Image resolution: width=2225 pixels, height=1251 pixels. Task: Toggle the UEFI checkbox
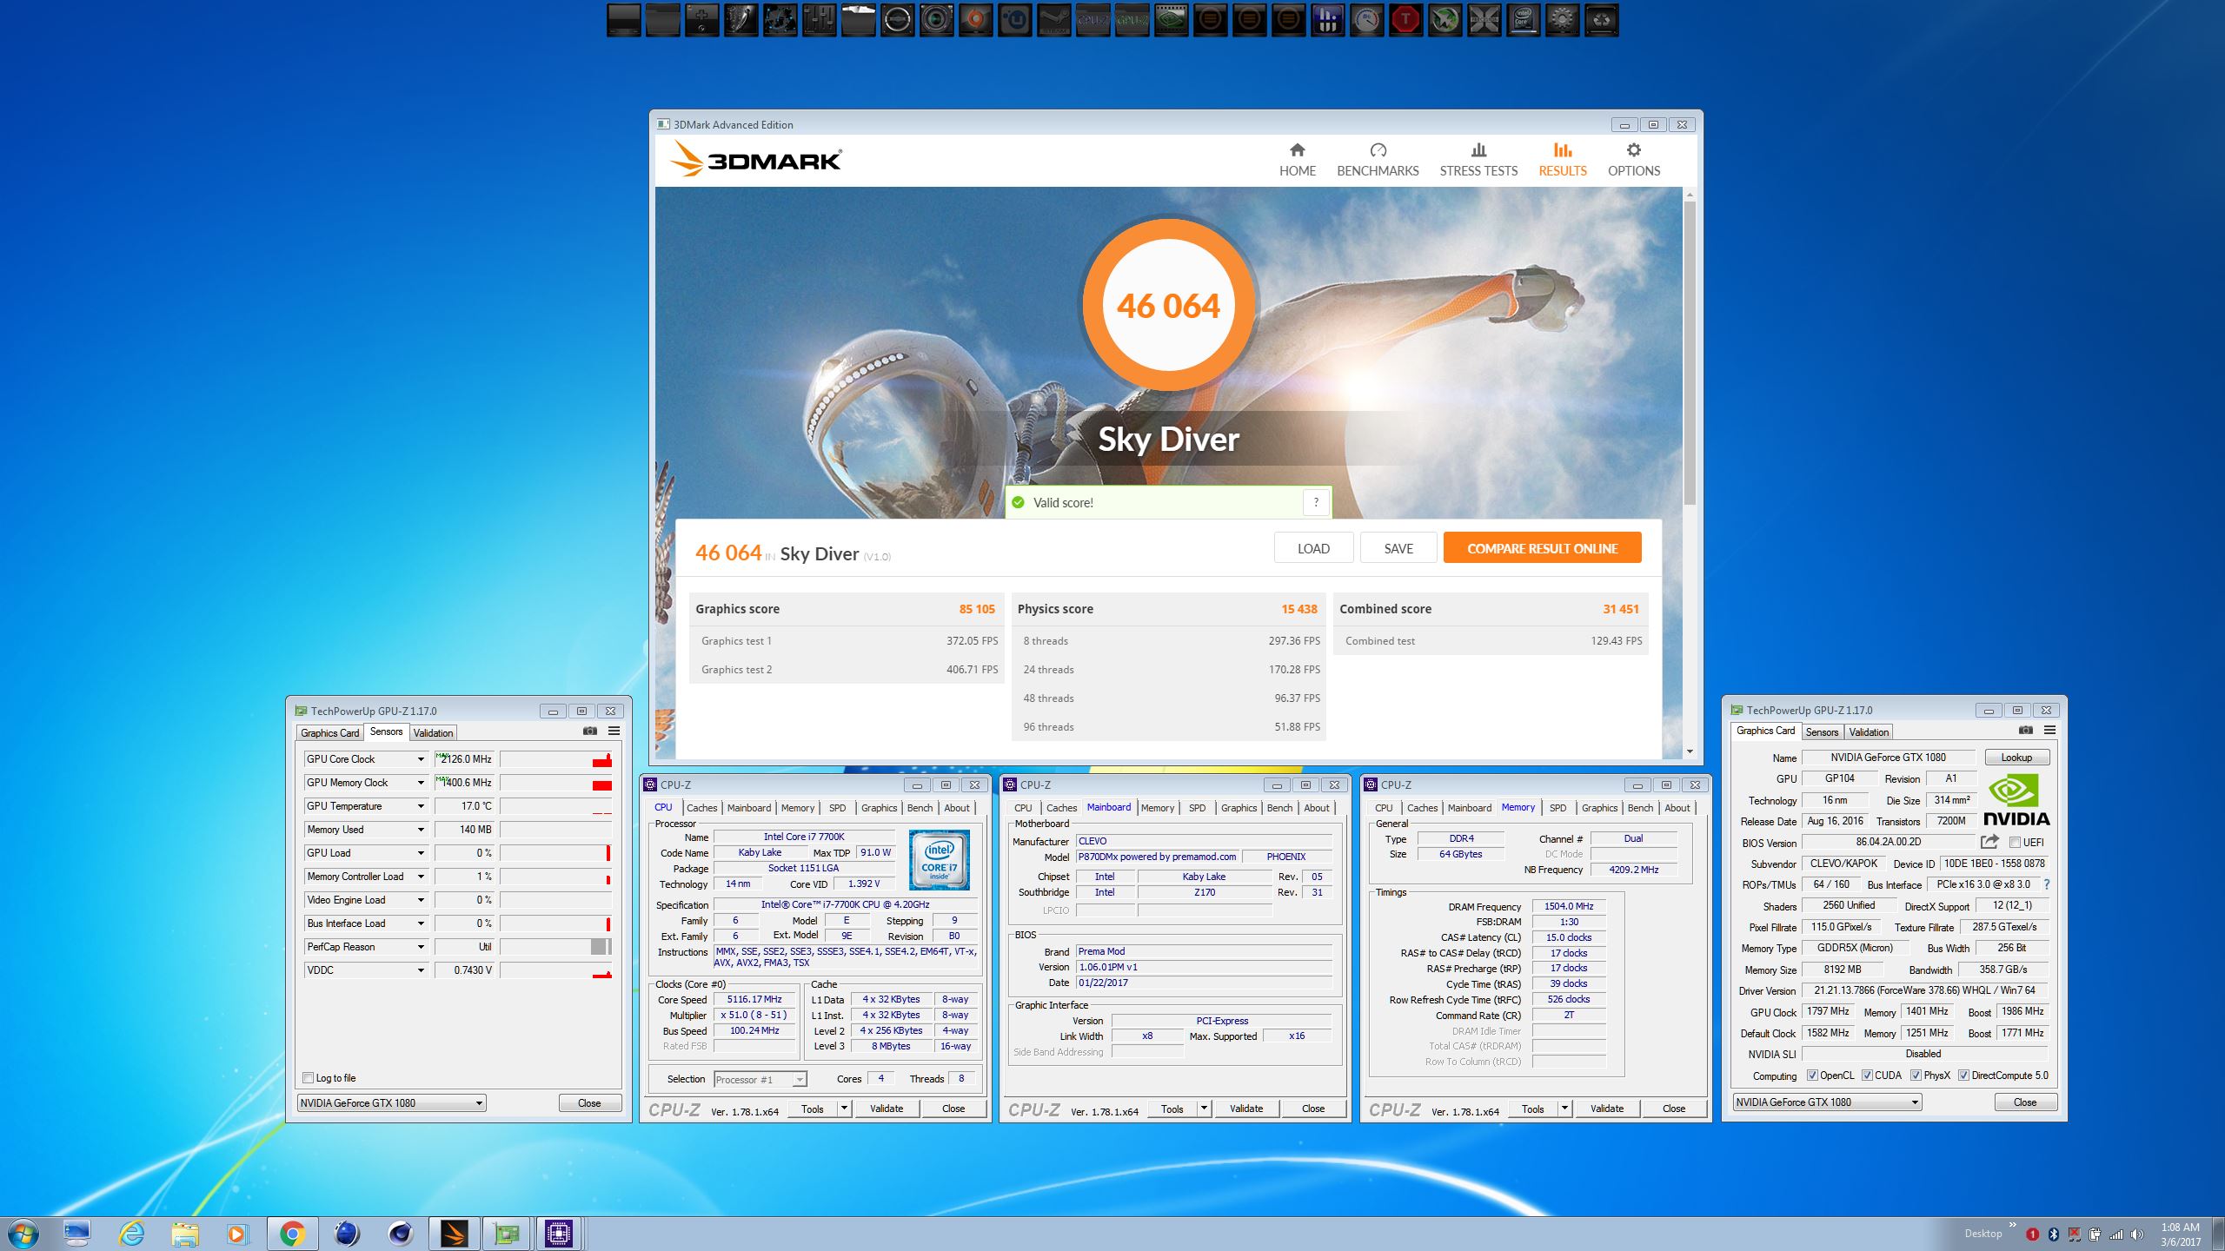coord(2015,843)
